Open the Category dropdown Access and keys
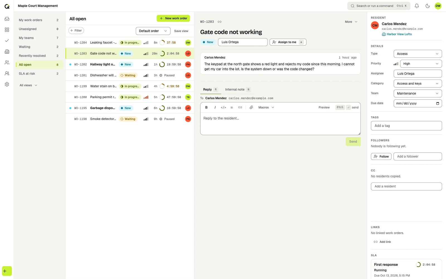This screenshot has height=279, width=446. pos(418,83)
